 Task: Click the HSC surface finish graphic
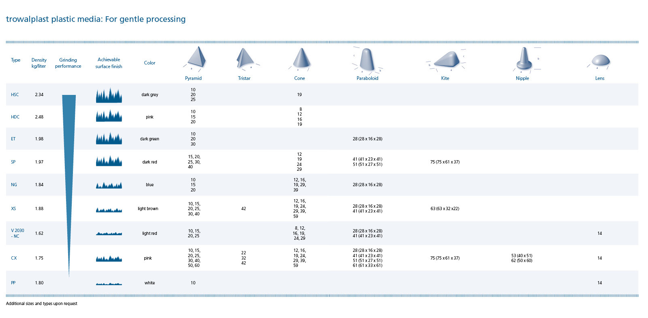109,95
